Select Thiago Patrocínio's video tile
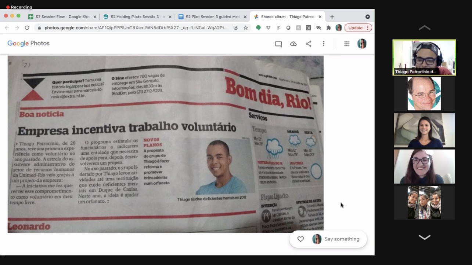 (424, 58)
